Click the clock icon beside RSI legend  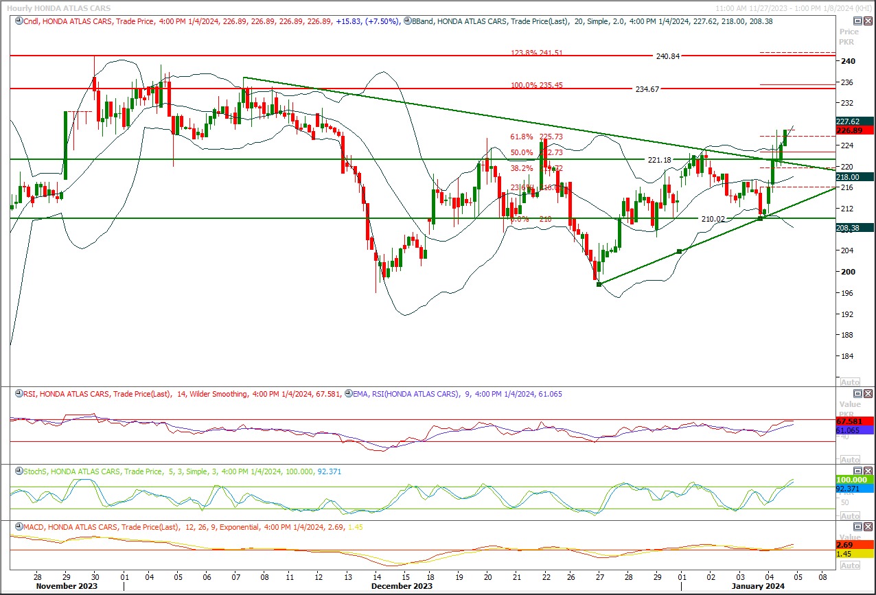coord(17,394)
